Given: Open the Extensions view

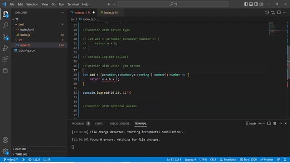Looking at the screenshot, I should [x=5, y=59].
